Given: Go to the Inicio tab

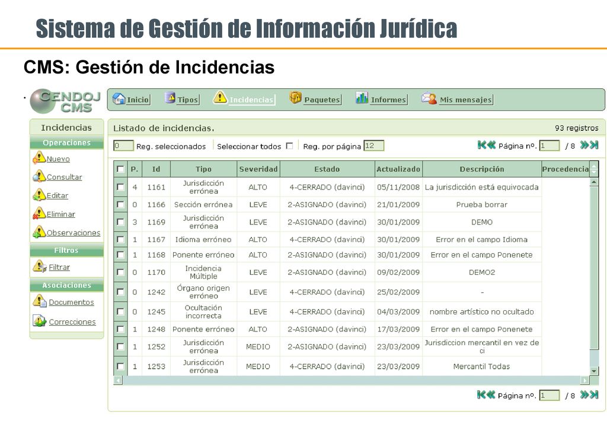Looking at the screenshot, I should click(x=131, y=99).
